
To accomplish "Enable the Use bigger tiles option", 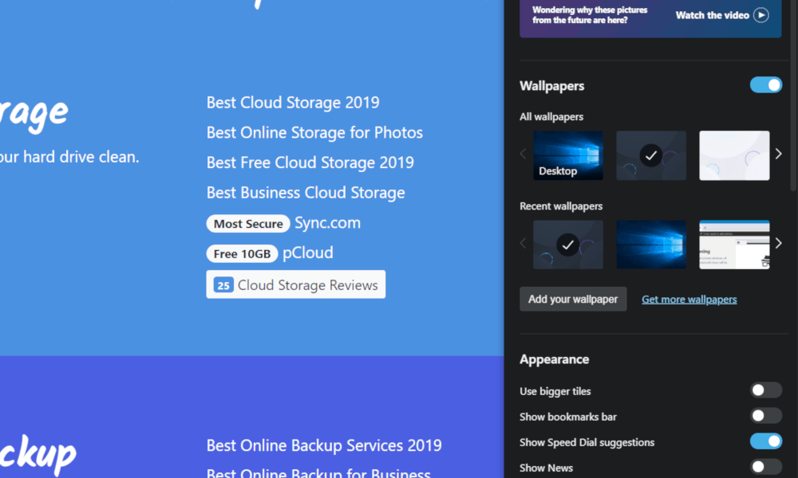I will point(765,390).
